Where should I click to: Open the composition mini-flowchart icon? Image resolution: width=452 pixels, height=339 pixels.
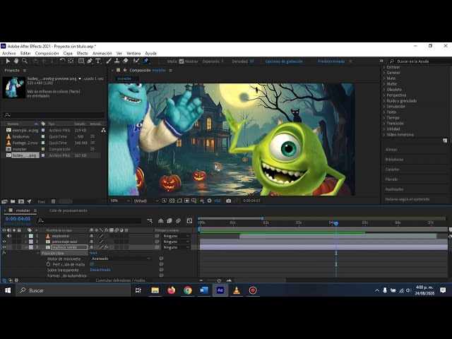point(150,221)
